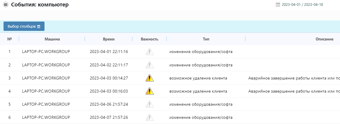Click yellow warning icon in row 4
340x124 pixels.
pos(149,91)
